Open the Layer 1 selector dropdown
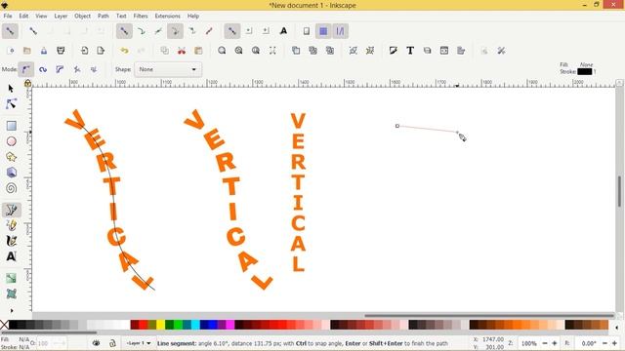 pos(139,343)
